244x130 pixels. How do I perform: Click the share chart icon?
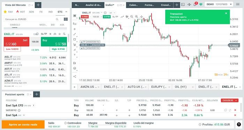pyautogui.click(x=75, y=76)
